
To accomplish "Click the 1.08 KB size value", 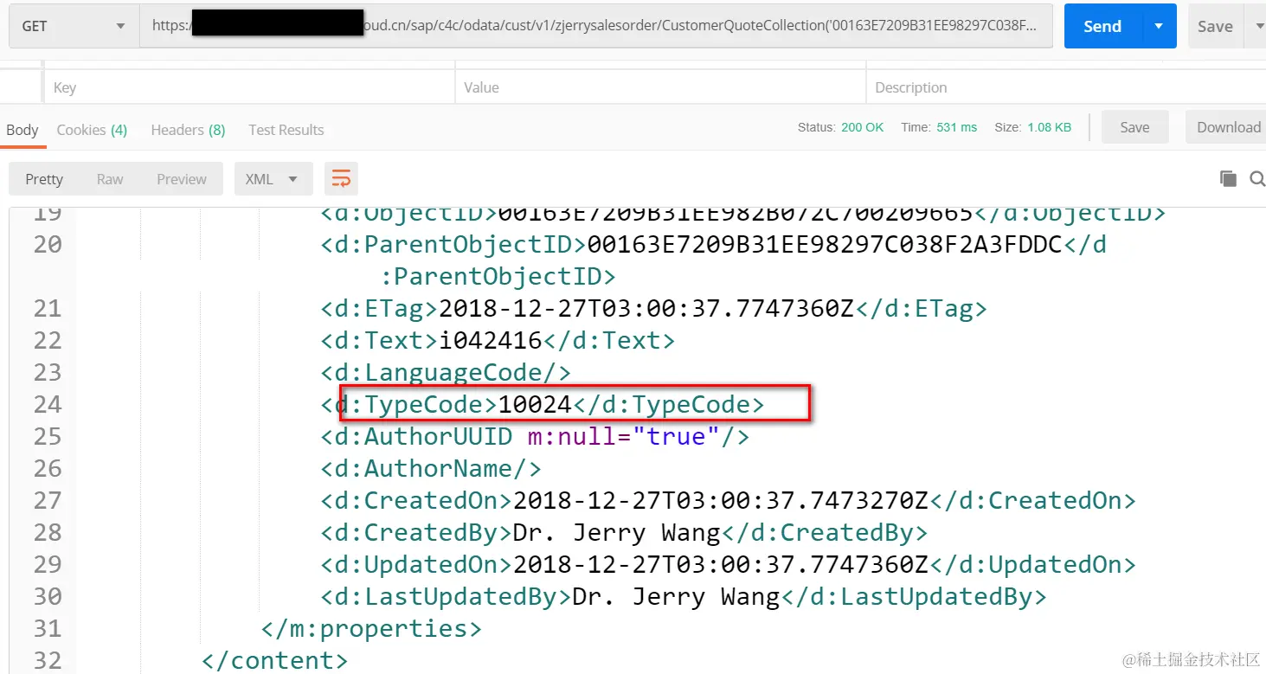I will (1049, 127).
